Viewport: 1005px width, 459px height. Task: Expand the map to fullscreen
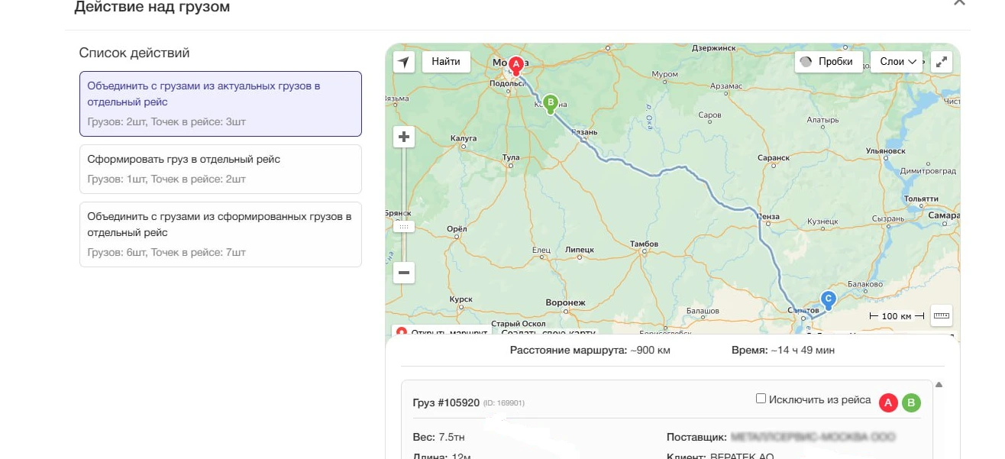942,62
